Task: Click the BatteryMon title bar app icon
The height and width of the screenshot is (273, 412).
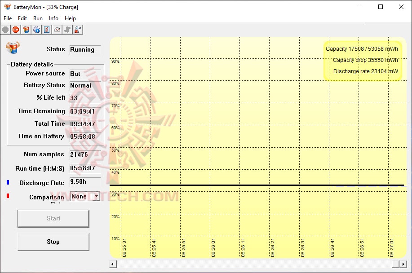Action: tap(7, 7)
